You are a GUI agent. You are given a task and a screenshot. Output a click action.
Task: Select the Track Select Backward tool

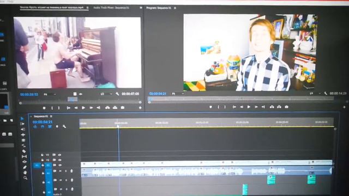pos(23,129)
